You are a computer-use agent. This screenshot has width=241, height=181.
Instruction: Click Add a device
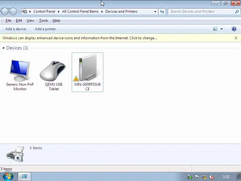click(16, 29)
